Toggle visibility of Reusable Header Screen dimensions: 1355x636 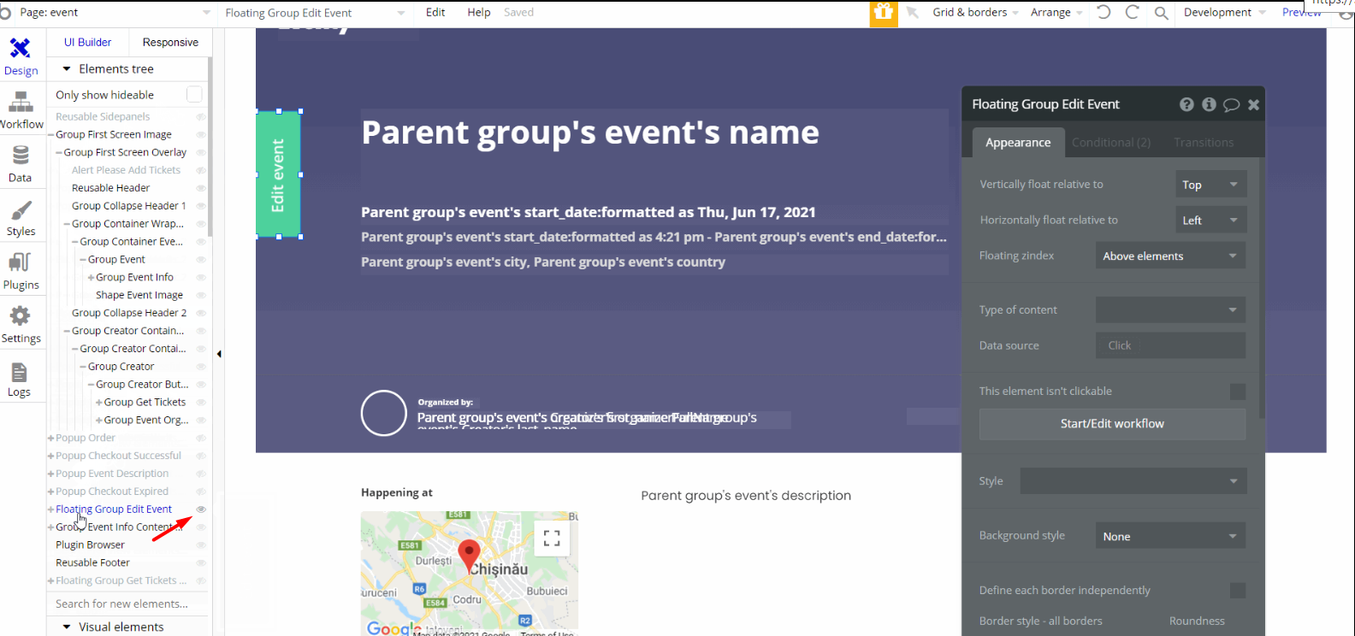coord(201,188)
